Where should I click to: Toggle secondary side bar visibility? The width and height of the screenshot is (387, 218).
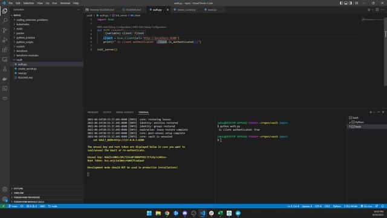(350, 3)
